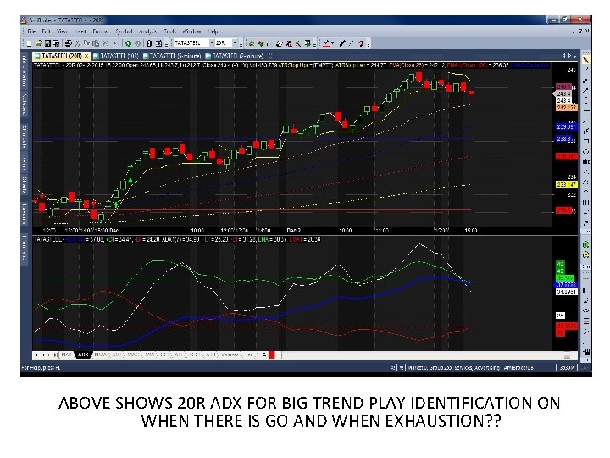
Task: Click the Paste toolbar icon
Action: 95,43
